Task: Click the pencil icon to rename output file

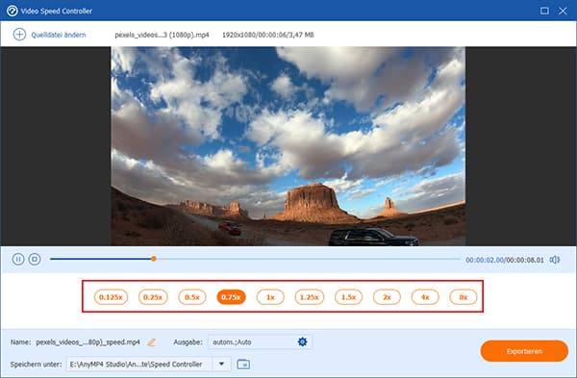Action: [152, 342]
